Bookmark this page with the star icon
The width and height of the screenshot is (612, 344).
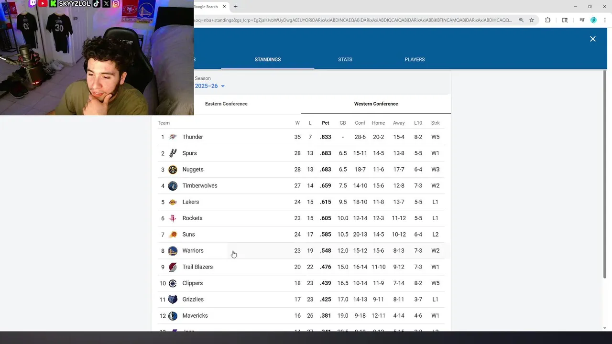point(532,20)
